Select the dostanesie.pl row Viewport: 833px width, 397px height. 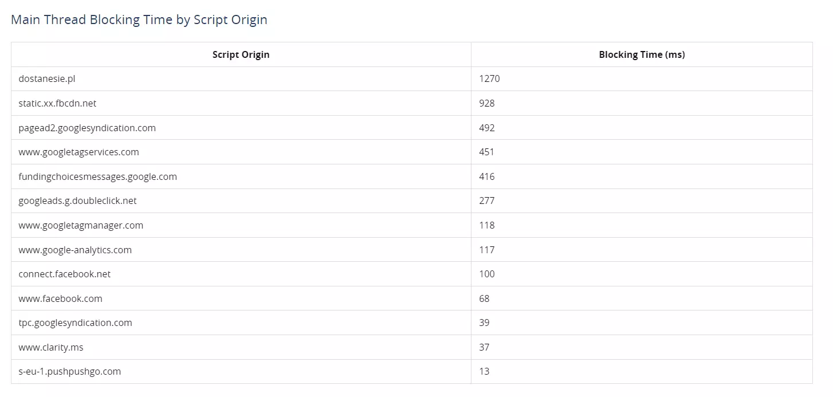coord(411,79)
